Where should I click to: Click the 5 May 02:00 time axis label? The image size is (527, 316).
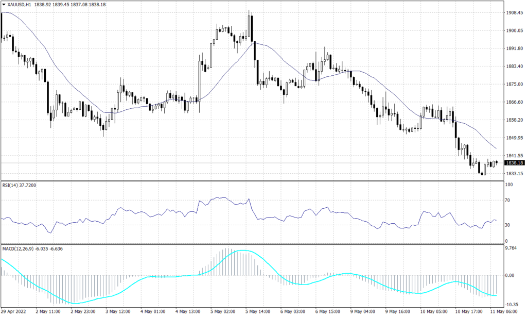224,311
